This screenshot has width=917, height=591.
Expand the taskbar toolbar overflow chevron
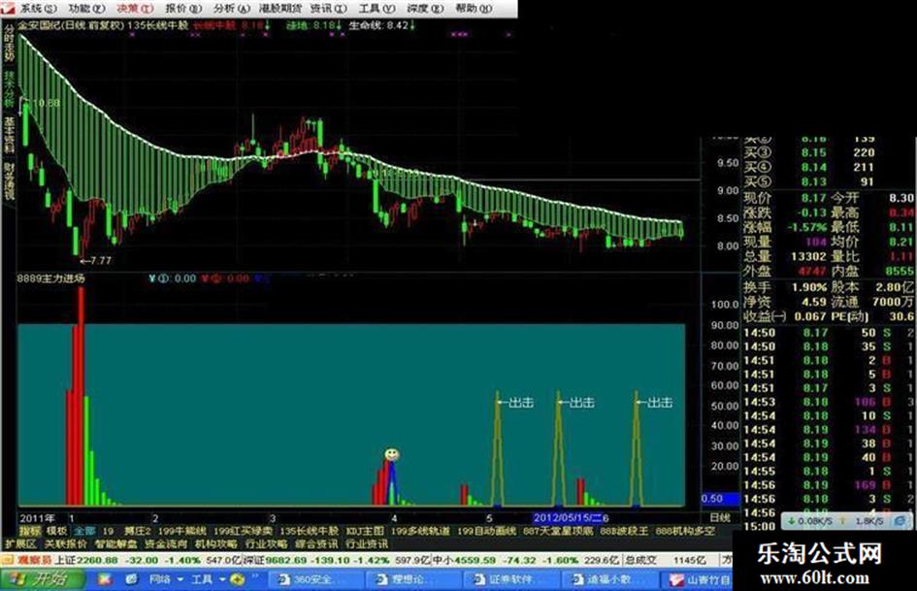click(255, 577)
